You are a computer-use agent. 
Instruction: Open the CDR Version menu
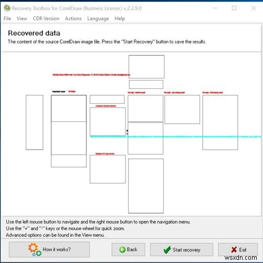(x=46, y=18)
